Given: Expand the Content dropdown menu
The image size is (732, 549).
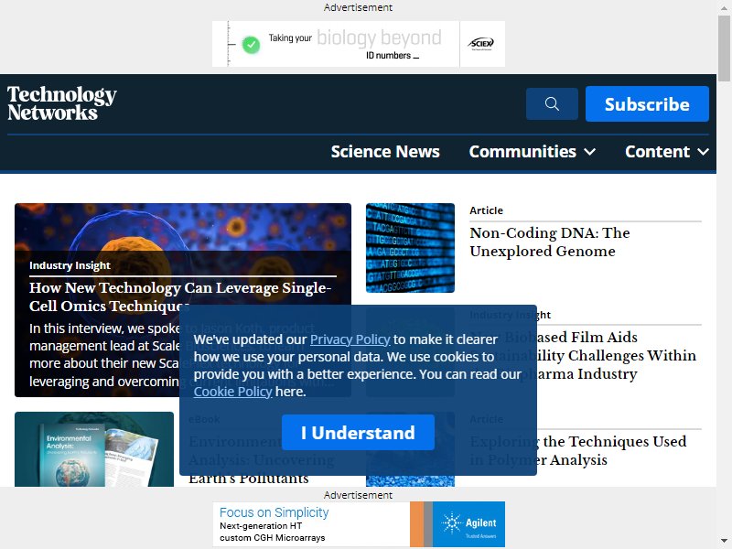Looking at the screenshot, I should 667,151.
